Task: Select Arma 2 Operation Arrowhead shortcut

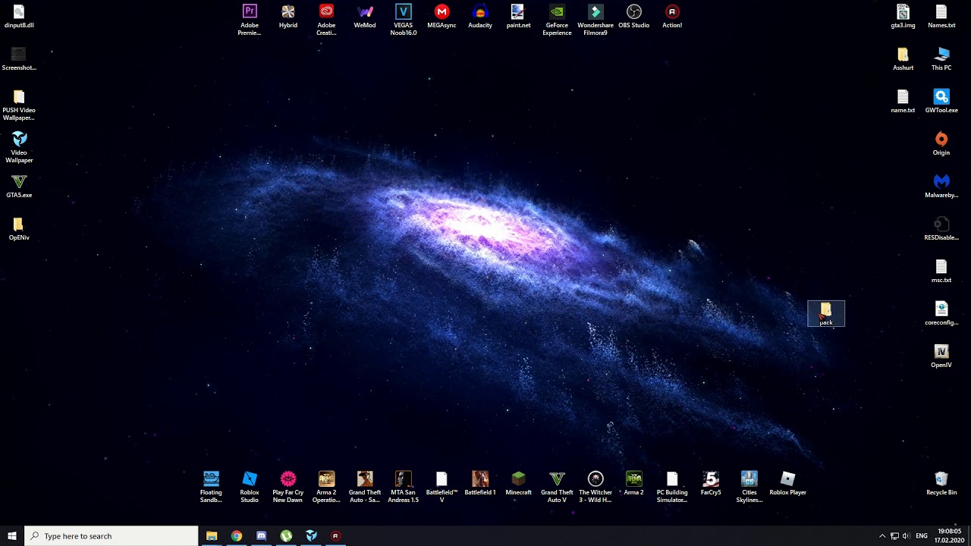Action: [x=326, y=487]
